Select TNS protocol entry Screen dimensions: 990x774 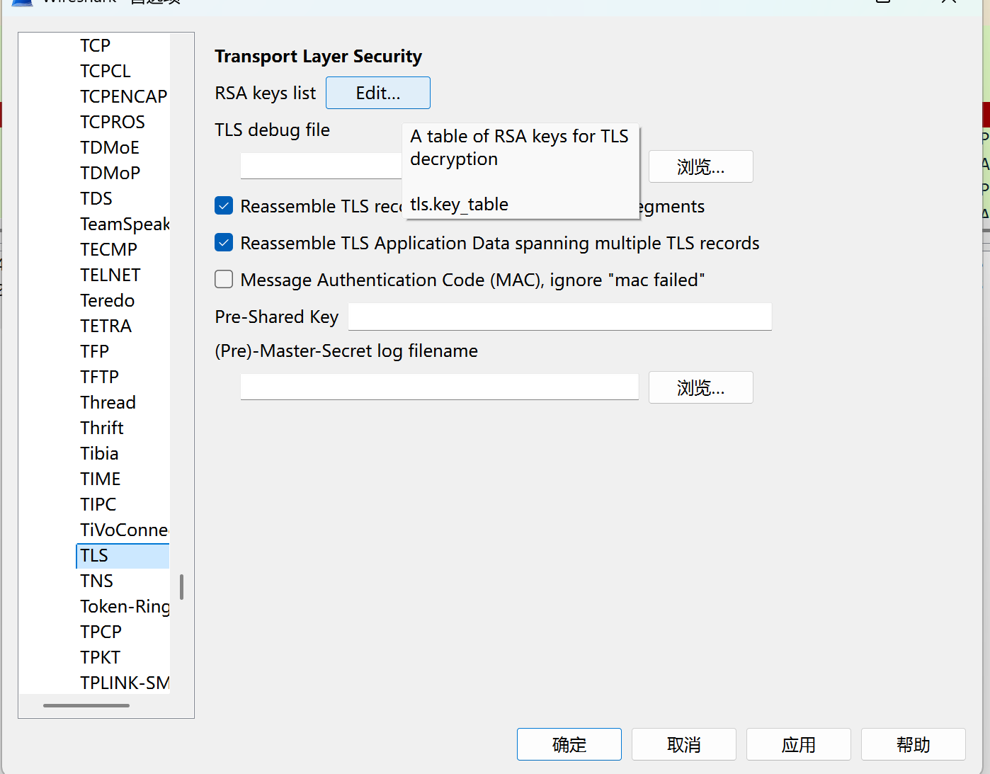(x=96, y=581)
